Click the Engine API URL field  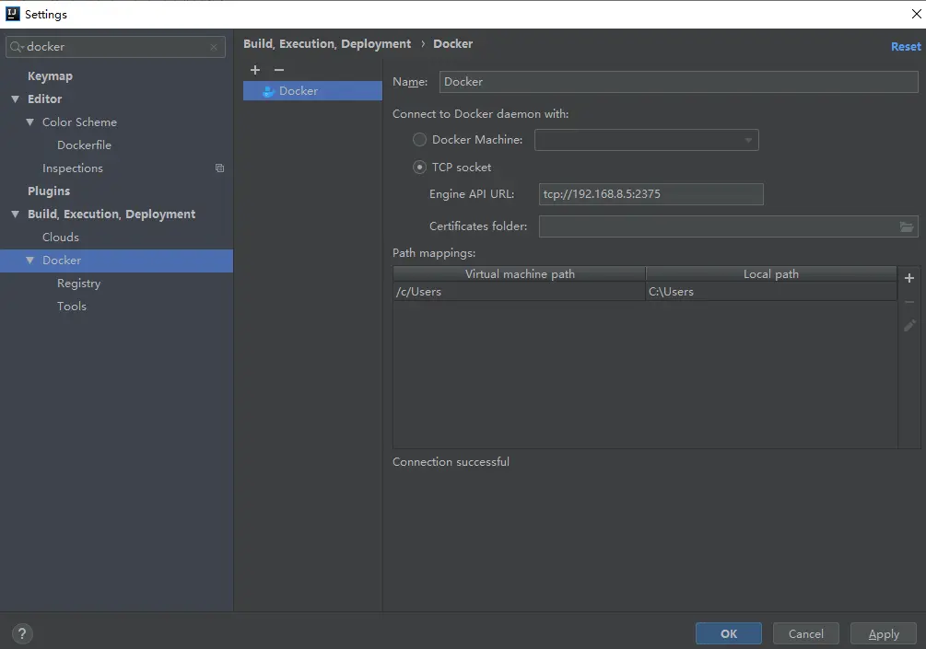[x=651, y=194]
